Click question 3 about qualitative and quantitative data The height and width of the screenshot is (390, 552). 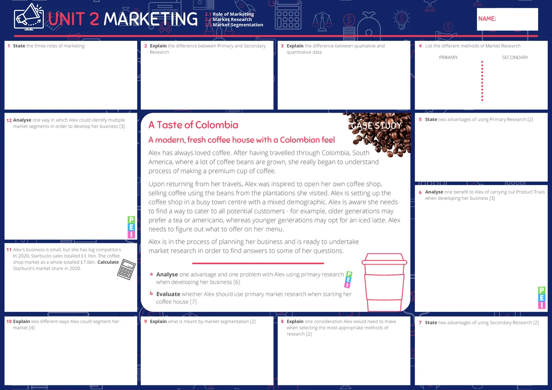333,49
